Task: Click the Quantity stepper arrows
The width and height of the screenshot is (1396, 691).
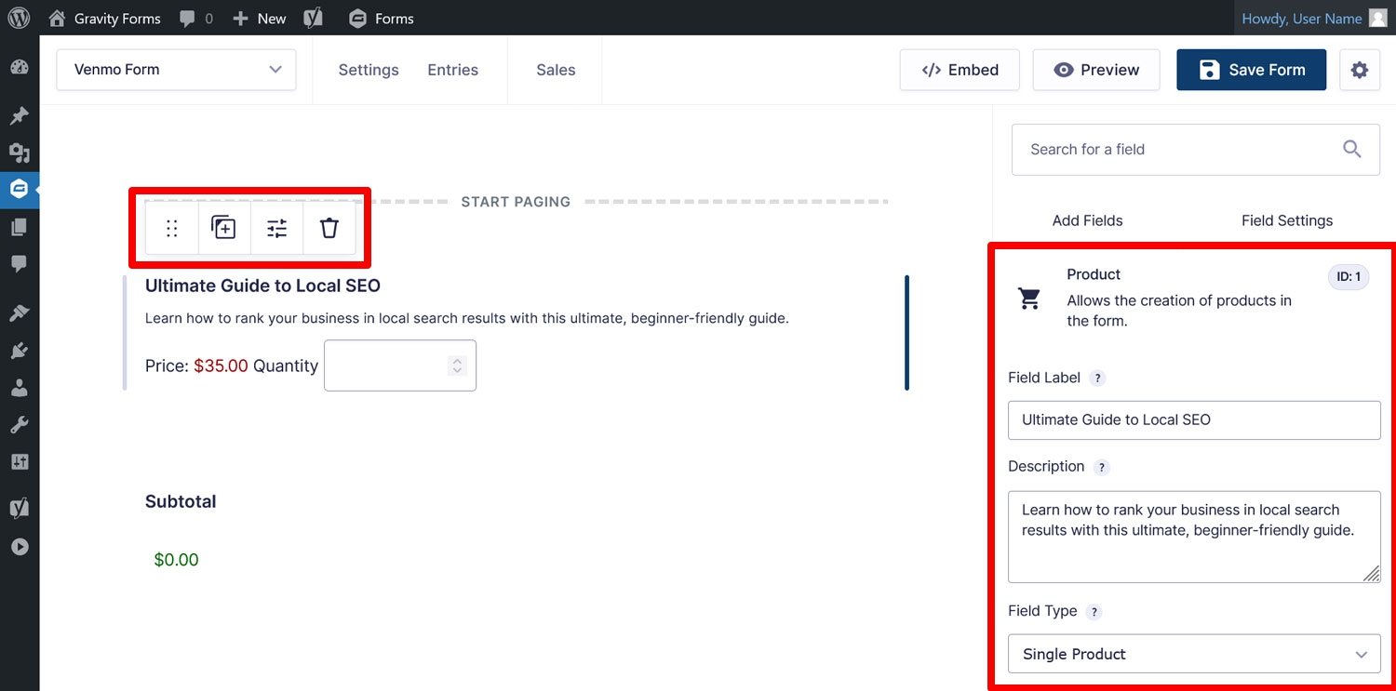Action: click(x=457, y=365)
